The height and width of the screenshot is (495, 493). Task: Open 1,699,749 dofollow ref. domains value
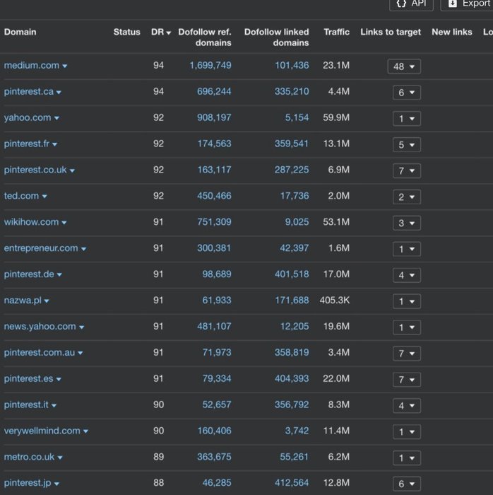pos(210,66)
